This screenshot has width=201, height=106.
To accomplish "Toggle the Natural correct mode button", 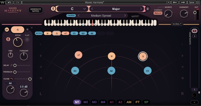I will pos(158,13).
